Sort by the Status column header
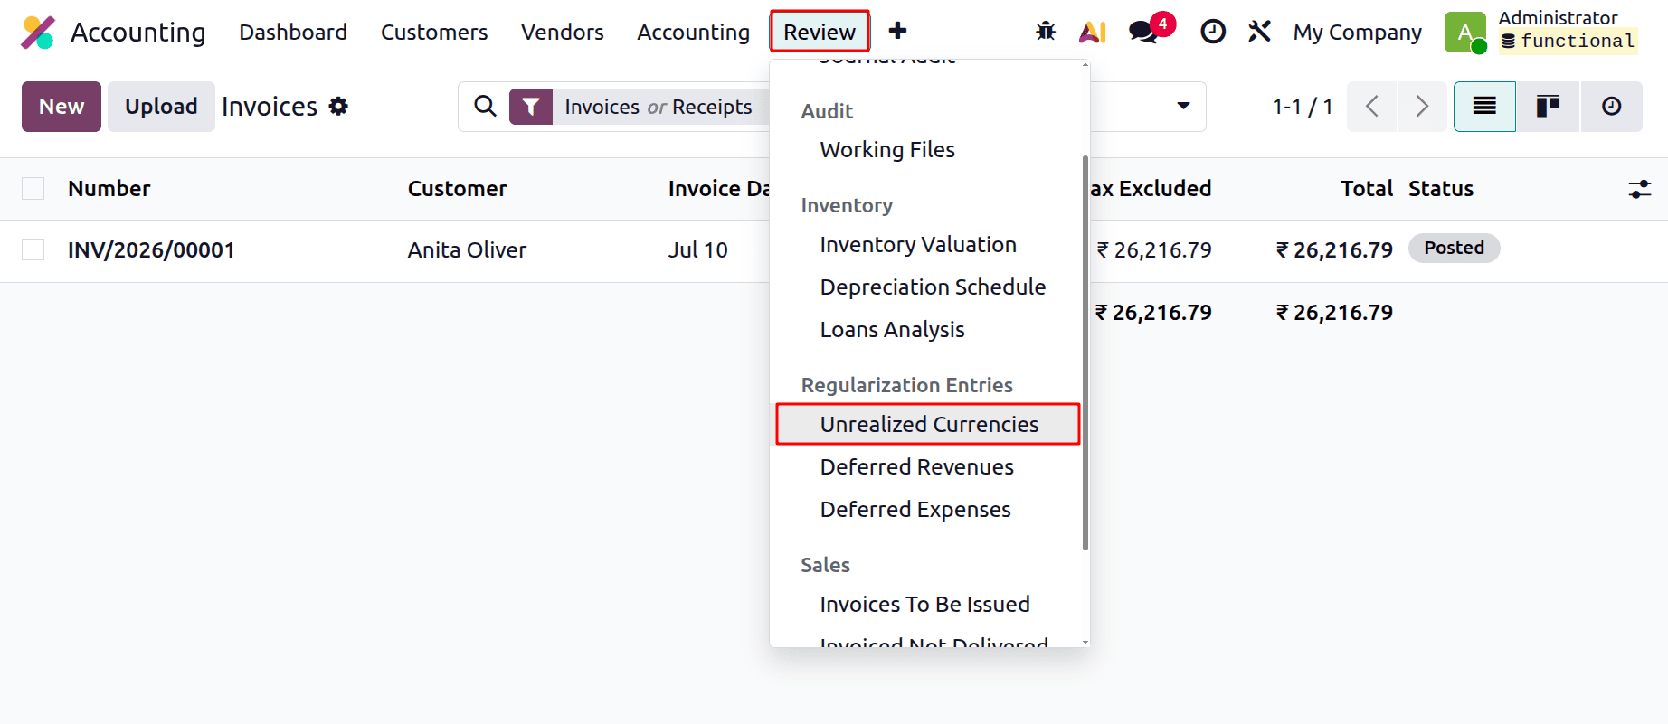 click(1441, 189)
